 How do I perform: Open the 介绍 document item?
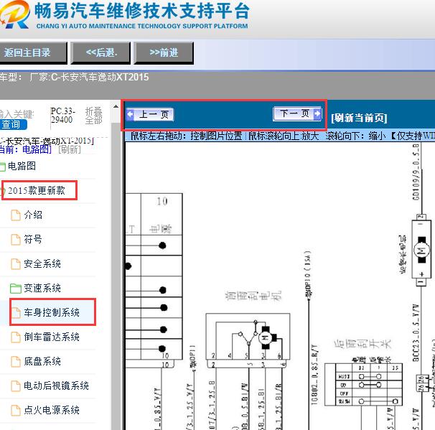point(33,215)
